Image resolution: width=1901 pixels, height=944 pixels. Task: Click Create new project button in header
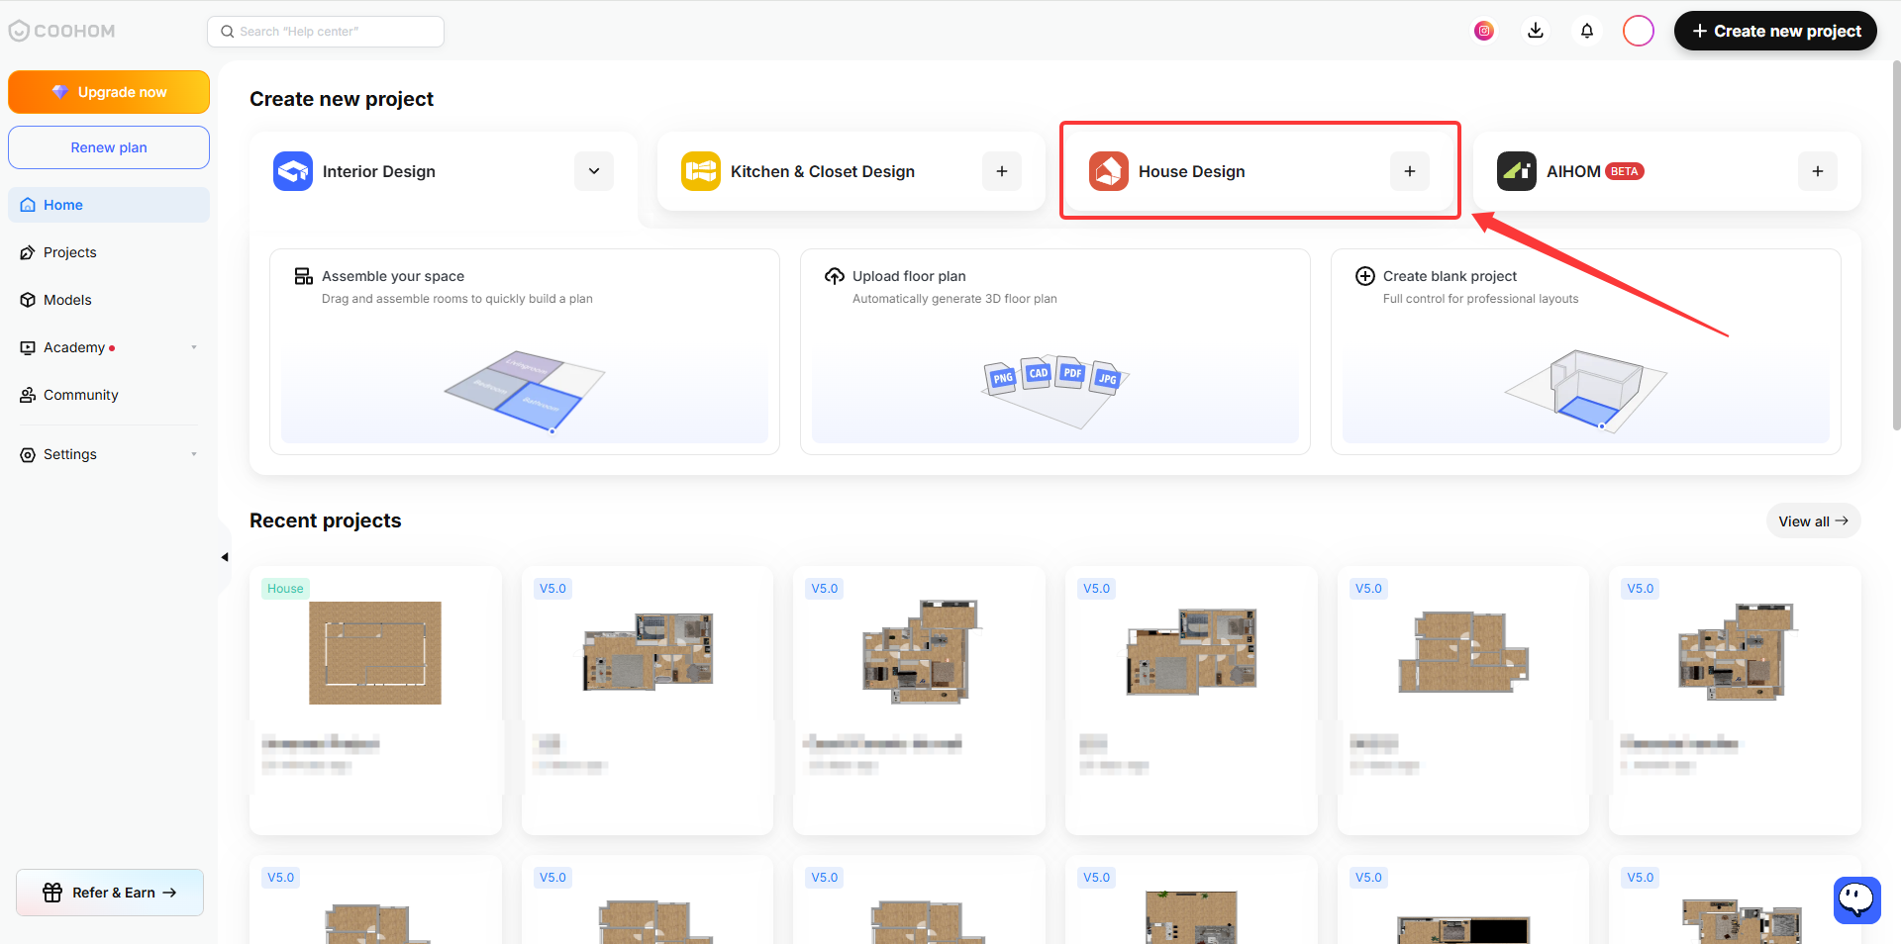click(x=1775, y=31)
